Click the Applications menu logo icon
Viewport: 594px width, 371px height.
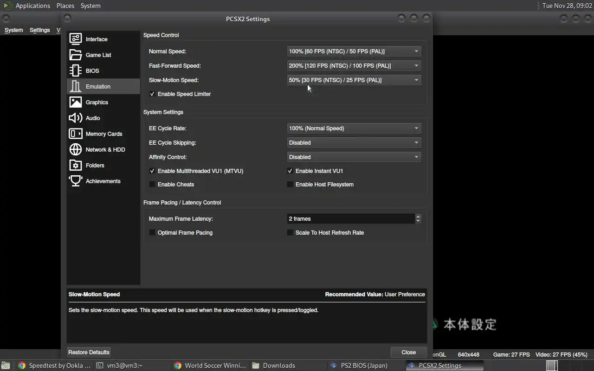[x=8, y=6]
